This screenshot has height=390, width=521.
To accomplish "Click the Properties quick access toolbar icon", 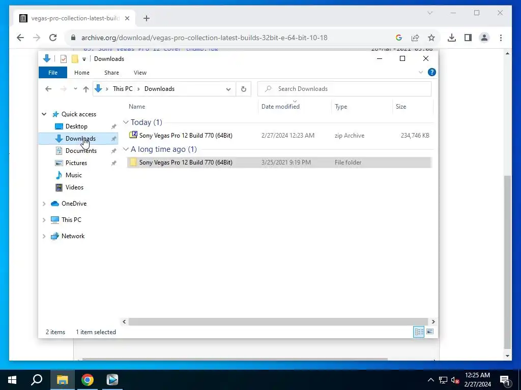I will (x=64, y=59).
